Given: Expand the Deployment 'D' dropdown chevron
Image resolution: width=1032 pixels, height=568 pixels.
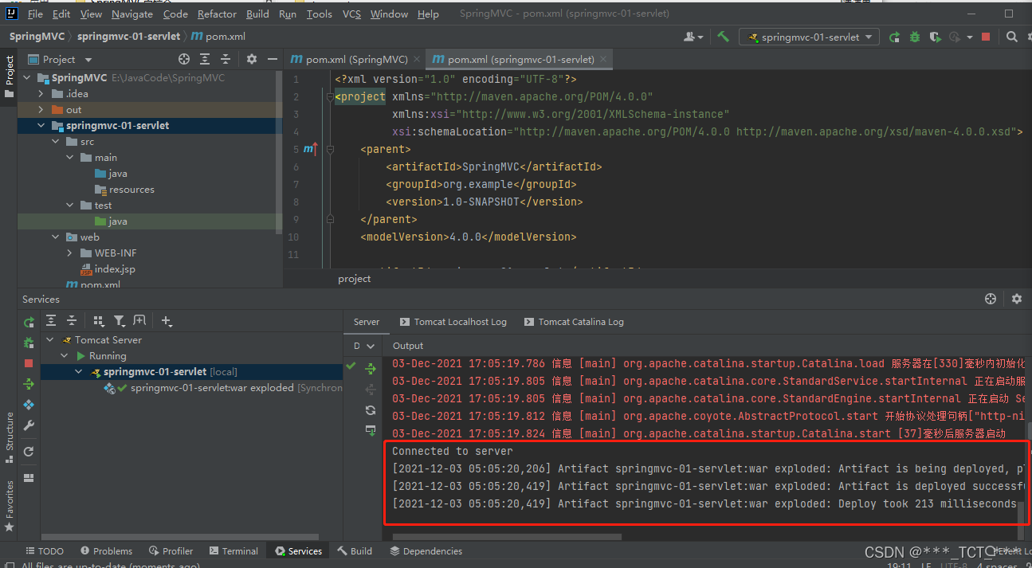Looking at the screenshot, I should tap(369, 346).
